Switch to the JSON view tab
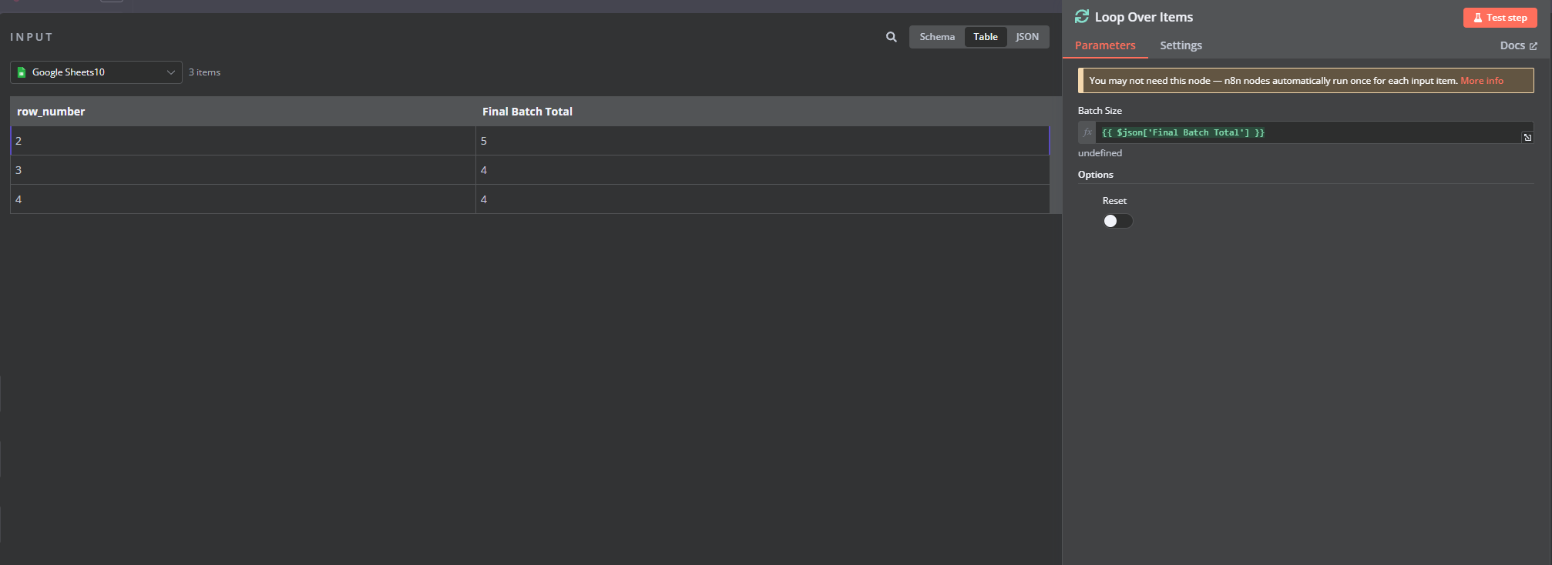Image resolution: width=1552 pixels, height=565 pixels. [x=1026, y=37]
